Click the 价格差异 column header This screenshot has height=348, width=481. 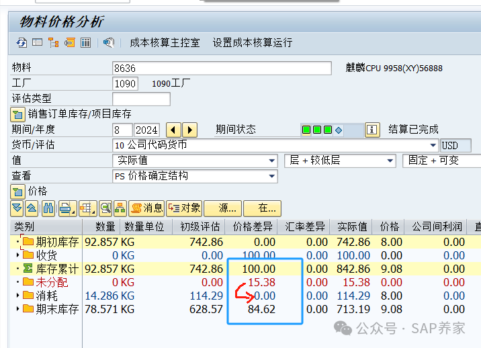[x=251, y=227]
